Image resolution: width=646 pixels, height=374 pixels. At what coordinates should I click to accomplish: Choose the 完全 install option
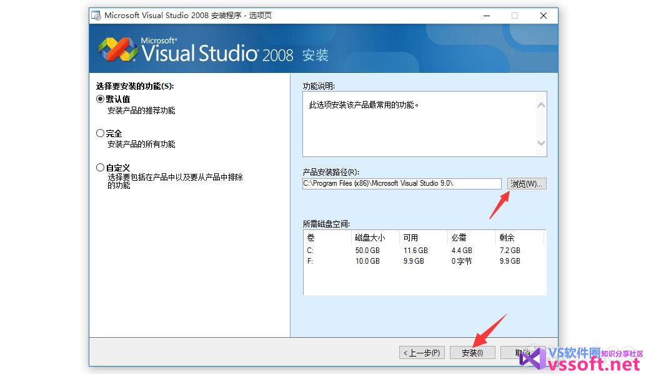[x=100, y=133]
